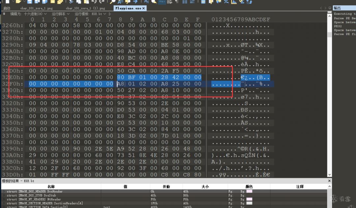The height and width of the screenshot is (208, 356).
Task: Cut selection with the scissors icon
Action: pyautogui.click(x=71, y=2)
